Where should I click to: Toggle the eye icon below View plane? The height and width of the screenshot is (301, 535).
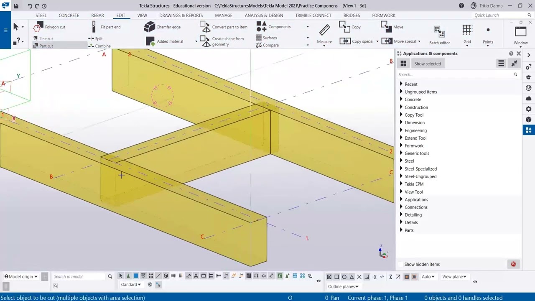pyautogui.click(x=475, y=282)
